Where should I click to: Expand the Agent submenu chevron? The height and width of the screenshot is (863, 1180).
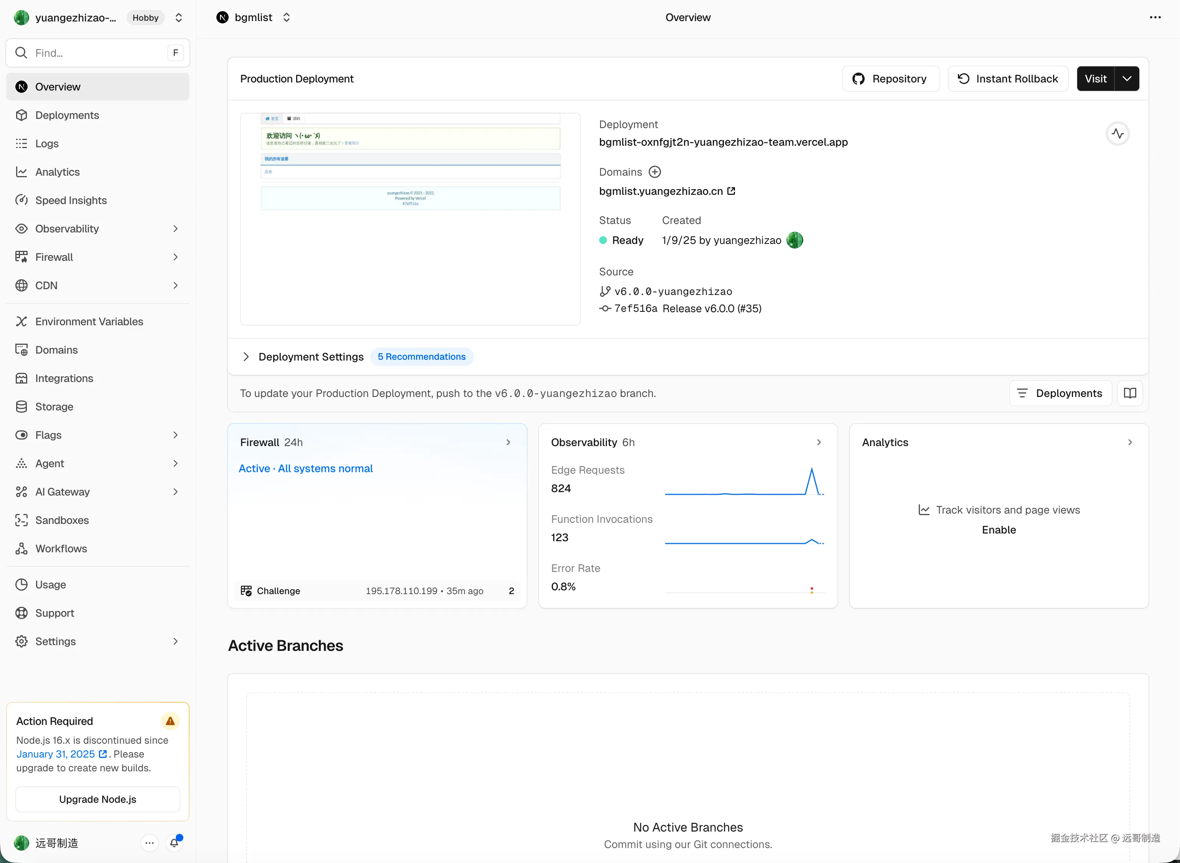point(176,463)
